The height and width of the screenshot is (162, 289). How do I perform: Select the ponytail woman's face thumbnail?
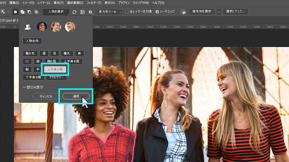click(x=56, y=27)
